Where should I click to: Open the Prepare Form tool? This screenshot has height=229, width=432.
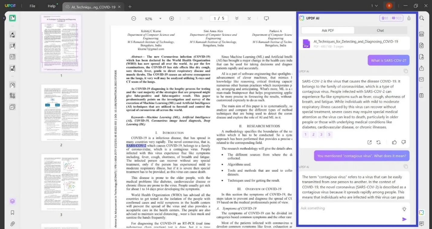point(12,57)
